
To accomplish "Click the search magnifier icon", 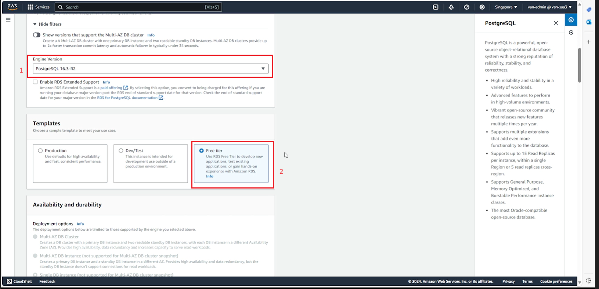I will (61, 7).
